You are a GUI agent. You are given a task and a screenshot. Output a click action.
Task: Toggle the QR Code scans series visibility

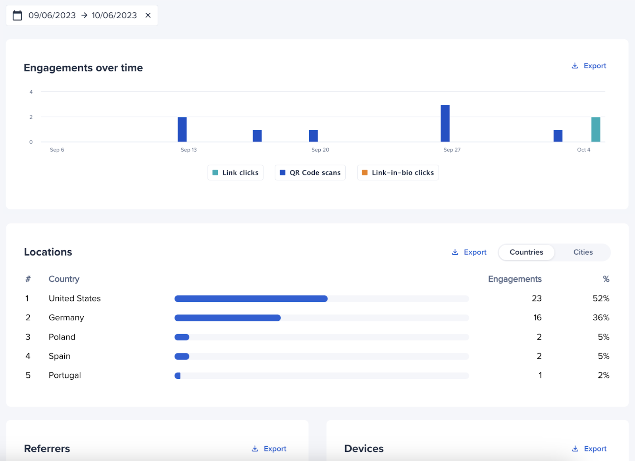[x=310, y=172]
